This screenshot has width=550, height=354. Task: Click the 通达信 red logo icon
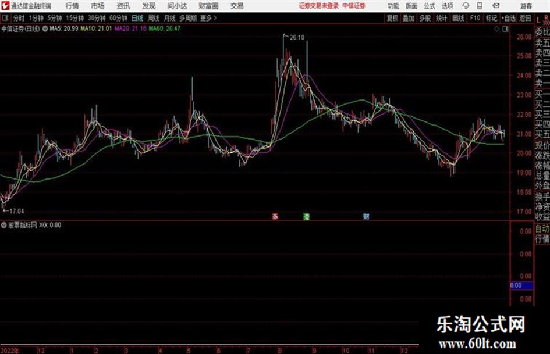[x=5, y=6]
